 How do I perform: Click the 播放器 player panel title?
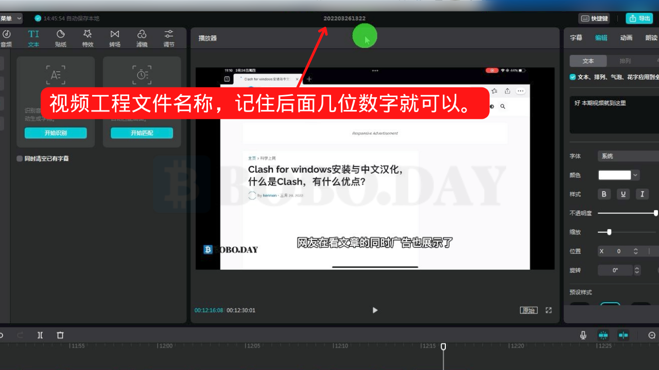[x=208, y=38]
